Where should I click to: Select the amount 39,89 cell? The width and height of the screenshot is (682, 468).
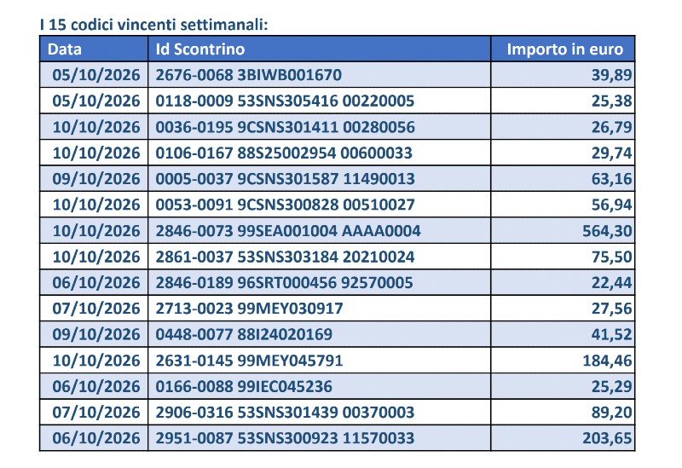[563, 75]
